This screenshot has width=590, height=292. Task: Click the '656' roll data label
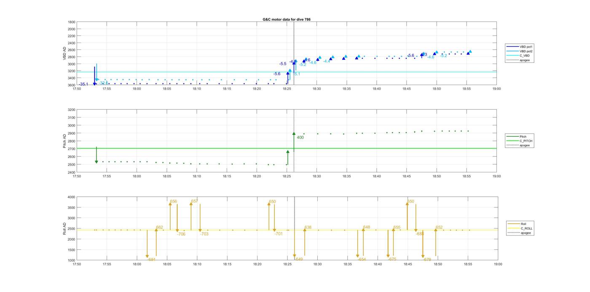(x=174, y=201)
